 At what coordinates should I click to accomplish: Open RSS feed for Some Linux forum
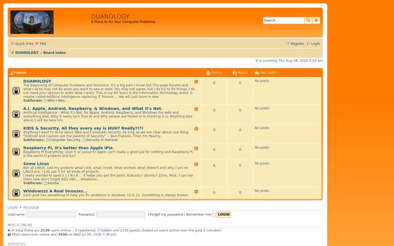pos(196,165)
